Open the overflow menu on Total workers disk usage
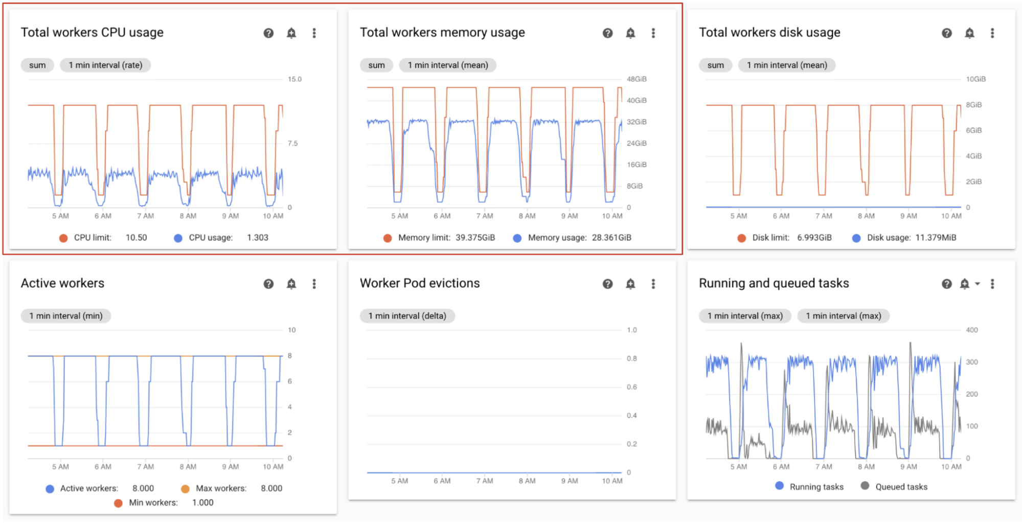 992,33
